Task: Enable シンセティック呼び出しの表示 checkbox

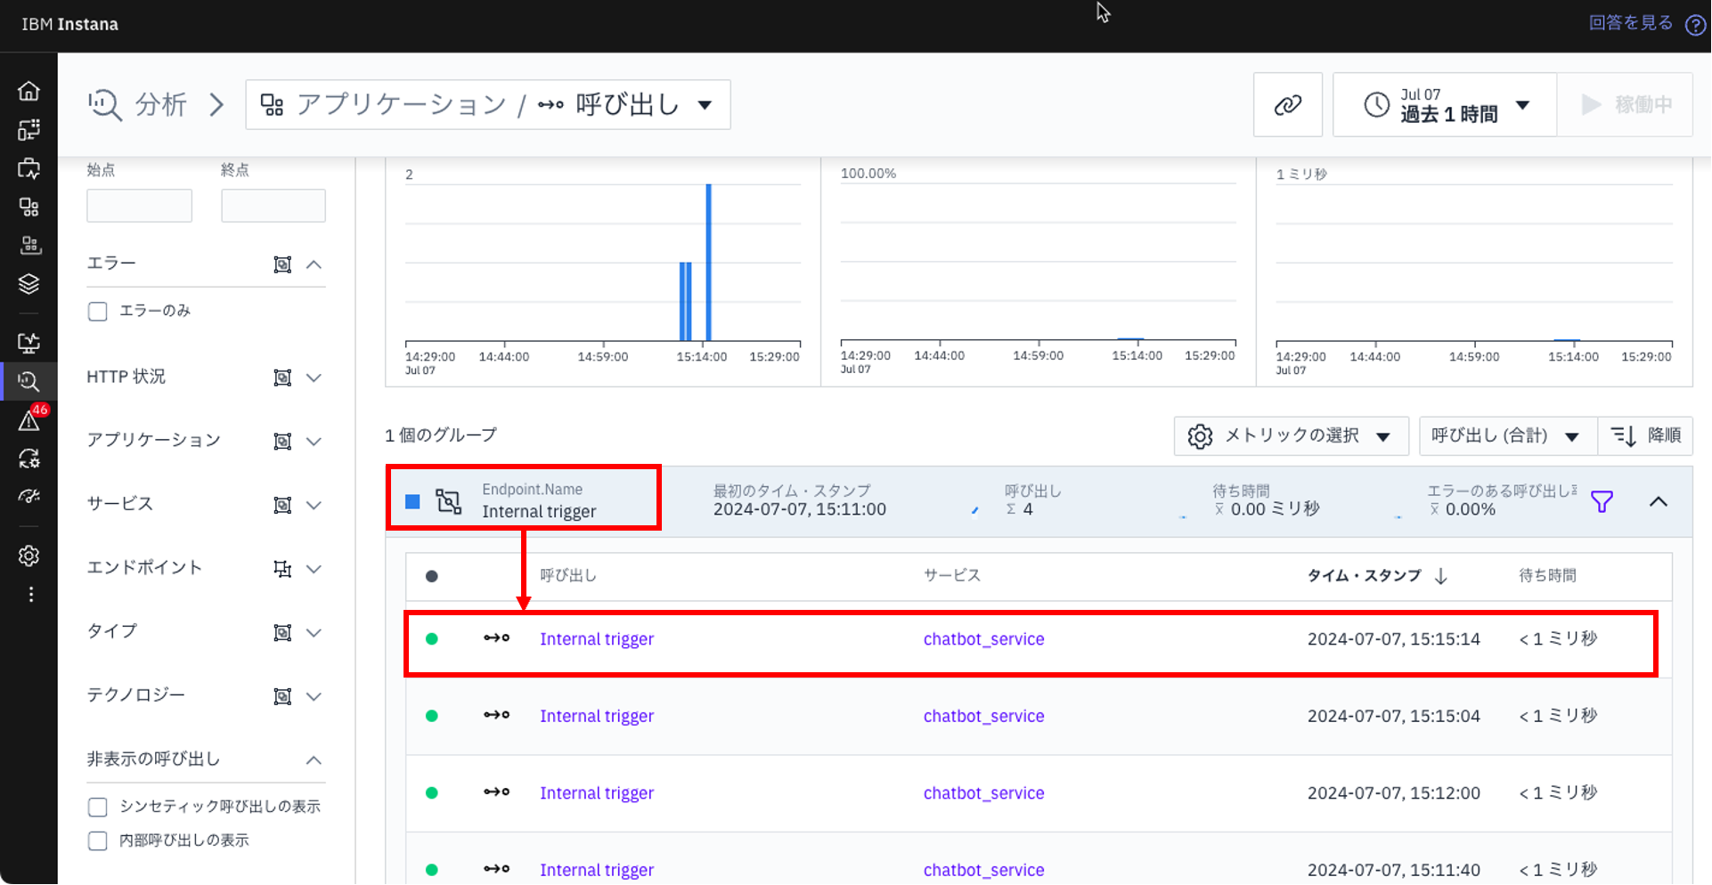Action: pos(98,808)
